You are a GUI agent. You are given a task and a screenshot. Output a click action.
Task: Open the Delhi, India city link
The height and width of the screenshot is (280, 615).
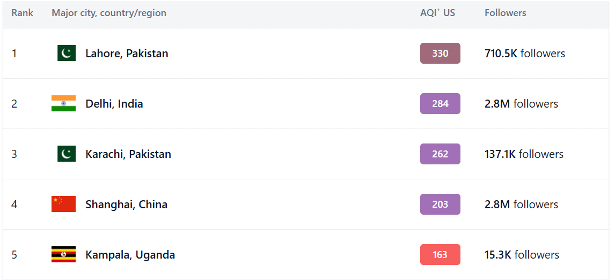click(x=114, y=104)
